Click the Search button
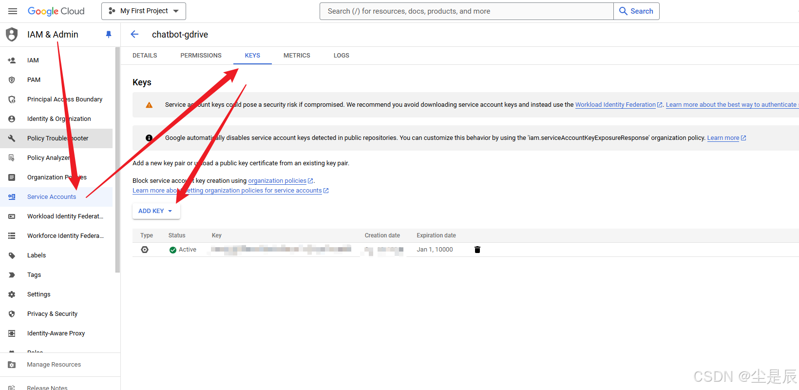Viewport: 799px width, 390px height. pyautogui.click(x=636, y=11)
